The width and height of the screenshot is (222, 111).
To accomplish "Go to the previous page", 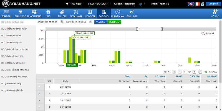I will [180, 72].
